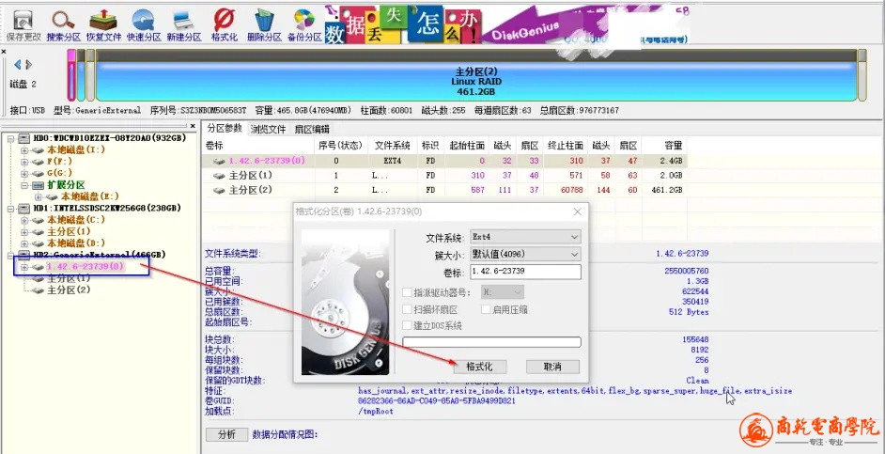Collapse the HD0 disk tree node
885x454 pixels.
pos(10,138)
